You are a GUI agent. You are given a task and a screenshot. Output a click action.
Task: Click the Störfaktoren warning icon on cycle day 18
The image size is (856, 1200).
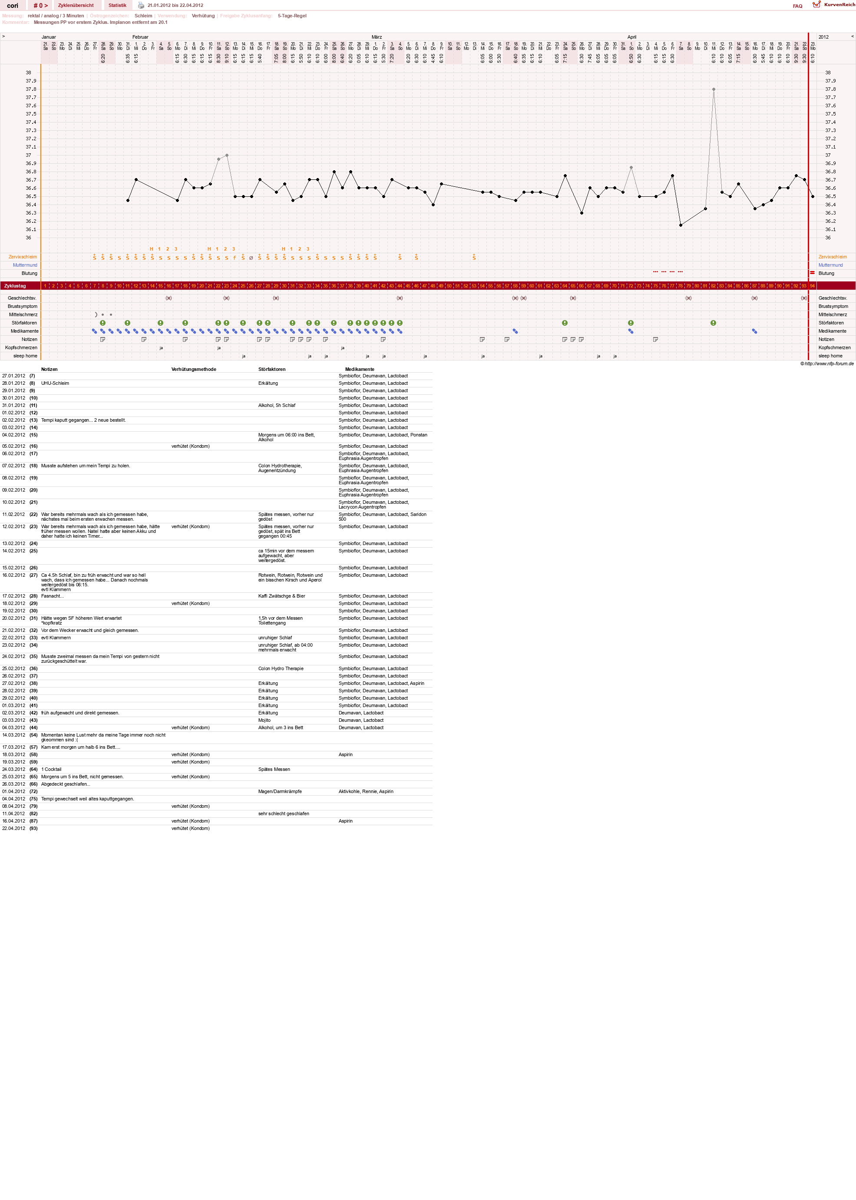tap(185, 323)
